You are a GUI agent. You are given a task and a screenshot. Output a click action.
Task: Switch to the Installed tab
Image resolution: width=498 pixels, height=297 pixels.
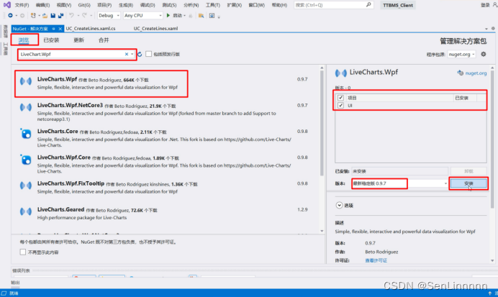(51, 40)
